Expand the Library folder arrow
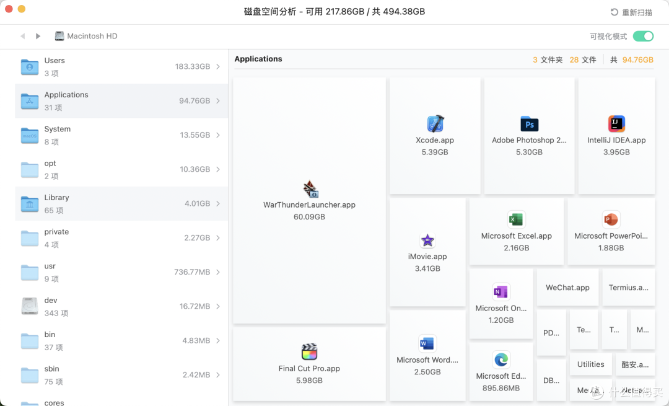Viewport: 669px width, 406px height. 218,203
